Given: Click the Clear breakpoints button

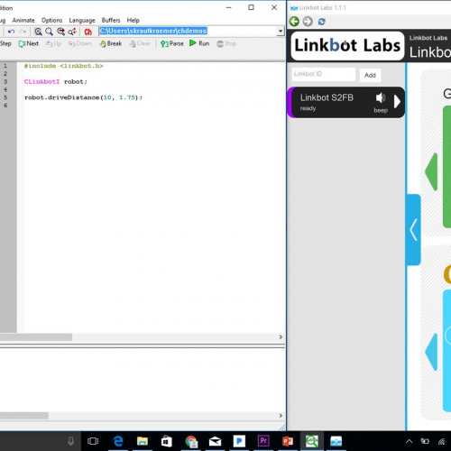Looking at the screenshot, I should tap(140, 44).
